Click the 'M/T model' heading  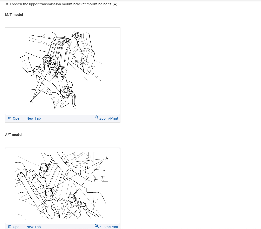[x=14, y=15]
